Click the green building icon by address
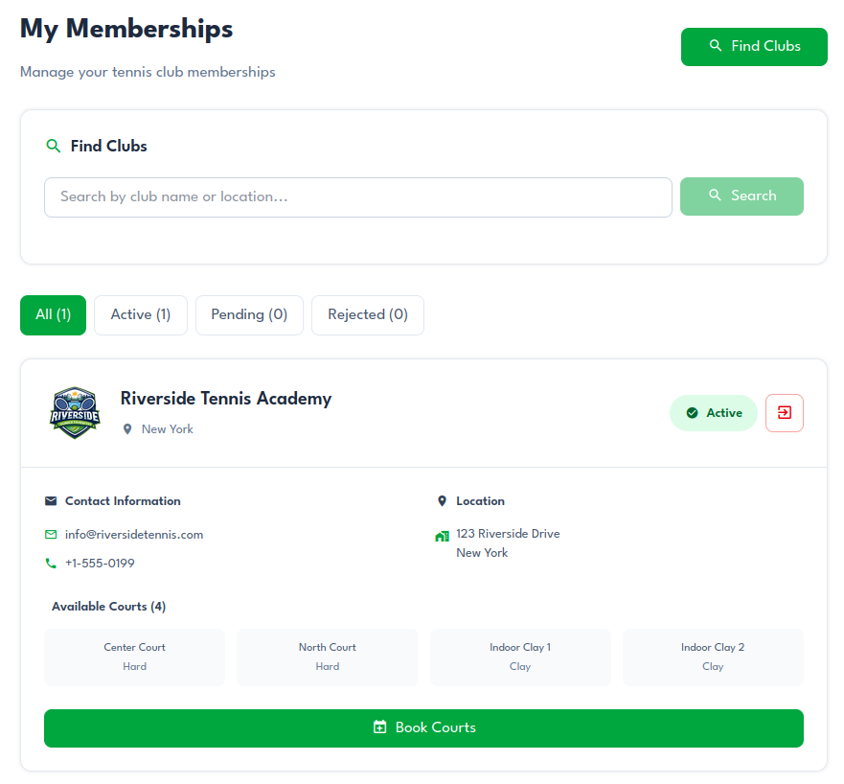 pos(442,536)
